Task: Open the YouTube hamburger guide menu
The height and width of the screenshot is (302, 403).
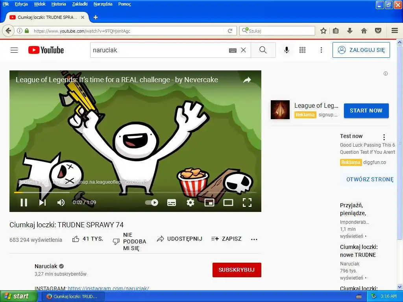Action: 14,50
